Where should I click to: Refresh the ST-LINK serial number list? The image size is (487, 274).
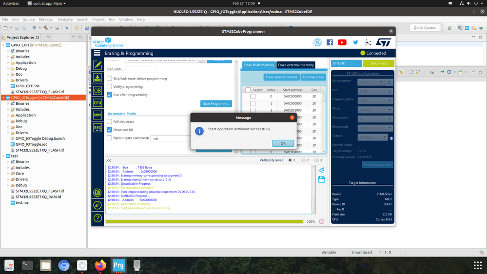[x=389, y=82]
